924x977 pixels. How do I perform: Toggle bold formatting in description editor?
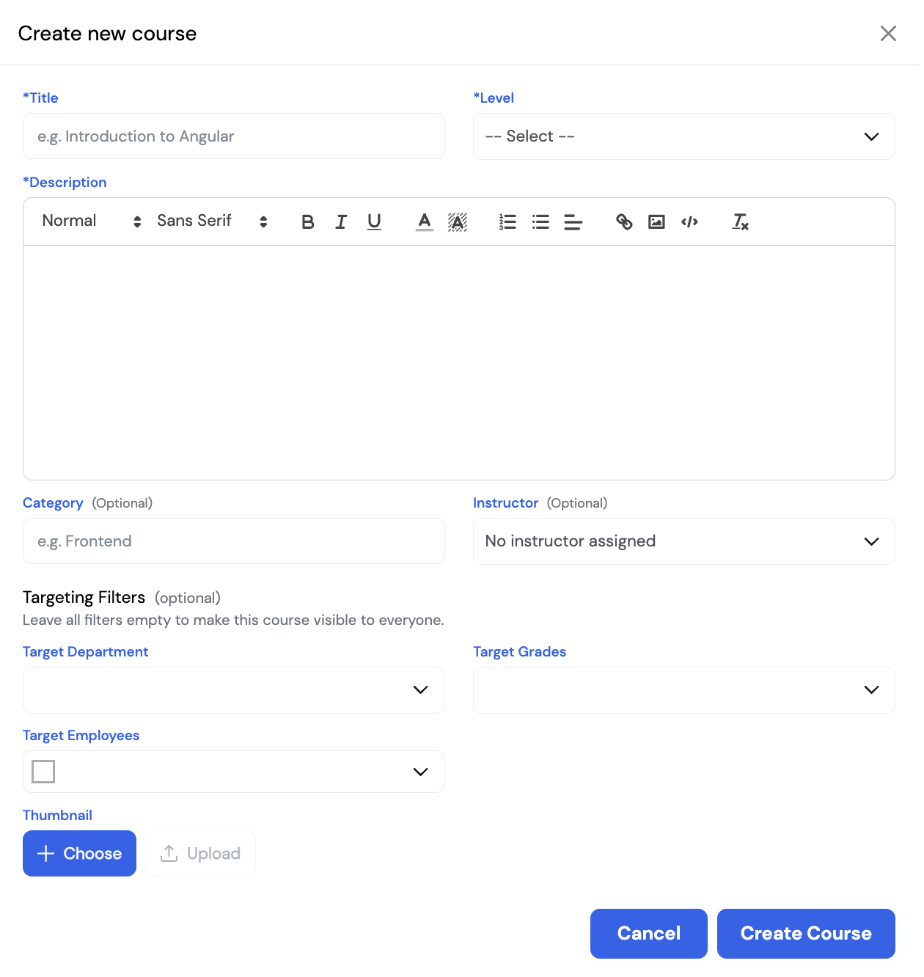308,222
